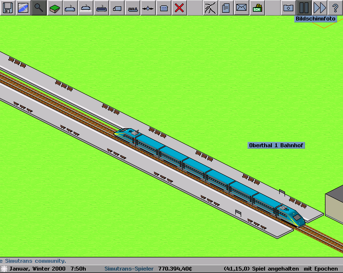The image size is (343, 273).
Task: Open the lists document icon
Action: pyautogui.click(x=226, y=7)
